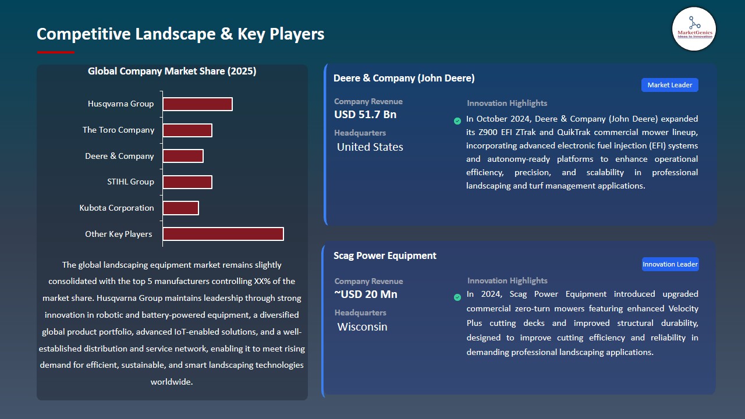This screenshot has height=419, width=745.
Task: Click the red underline beneath the slide title
Action: click(55, 51)
